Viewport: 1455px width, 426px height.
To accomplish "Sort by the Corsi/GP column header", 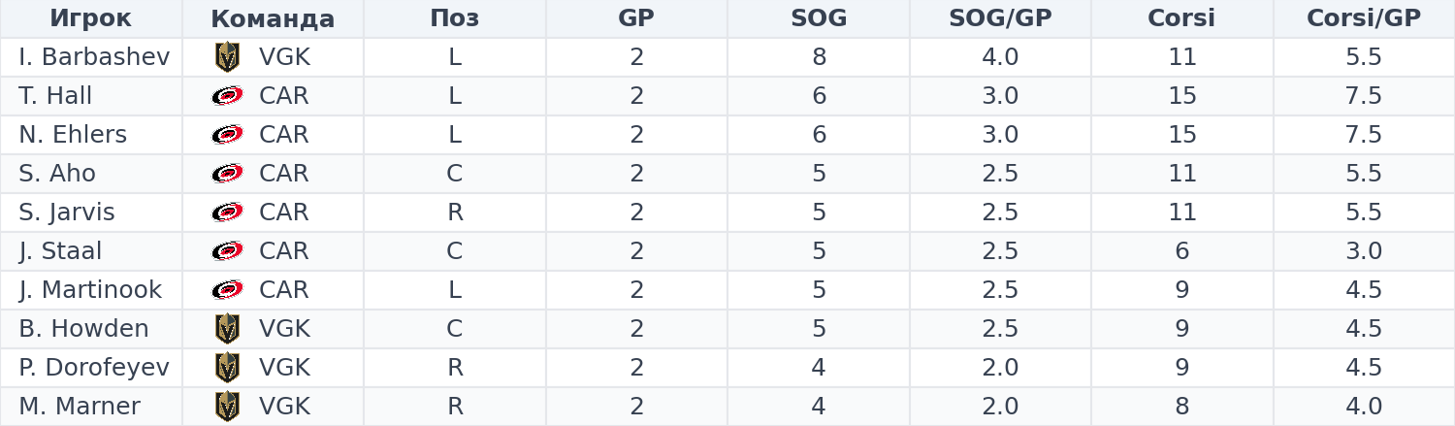I will click(1364, 18).
